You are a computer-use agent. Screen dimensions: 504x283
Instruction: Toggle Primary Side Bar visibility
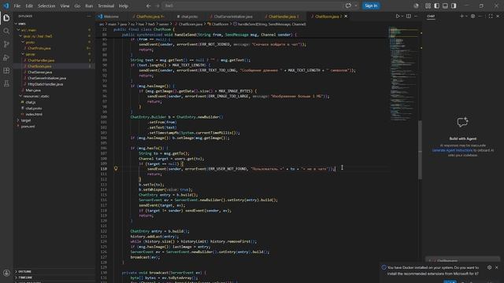436,6
